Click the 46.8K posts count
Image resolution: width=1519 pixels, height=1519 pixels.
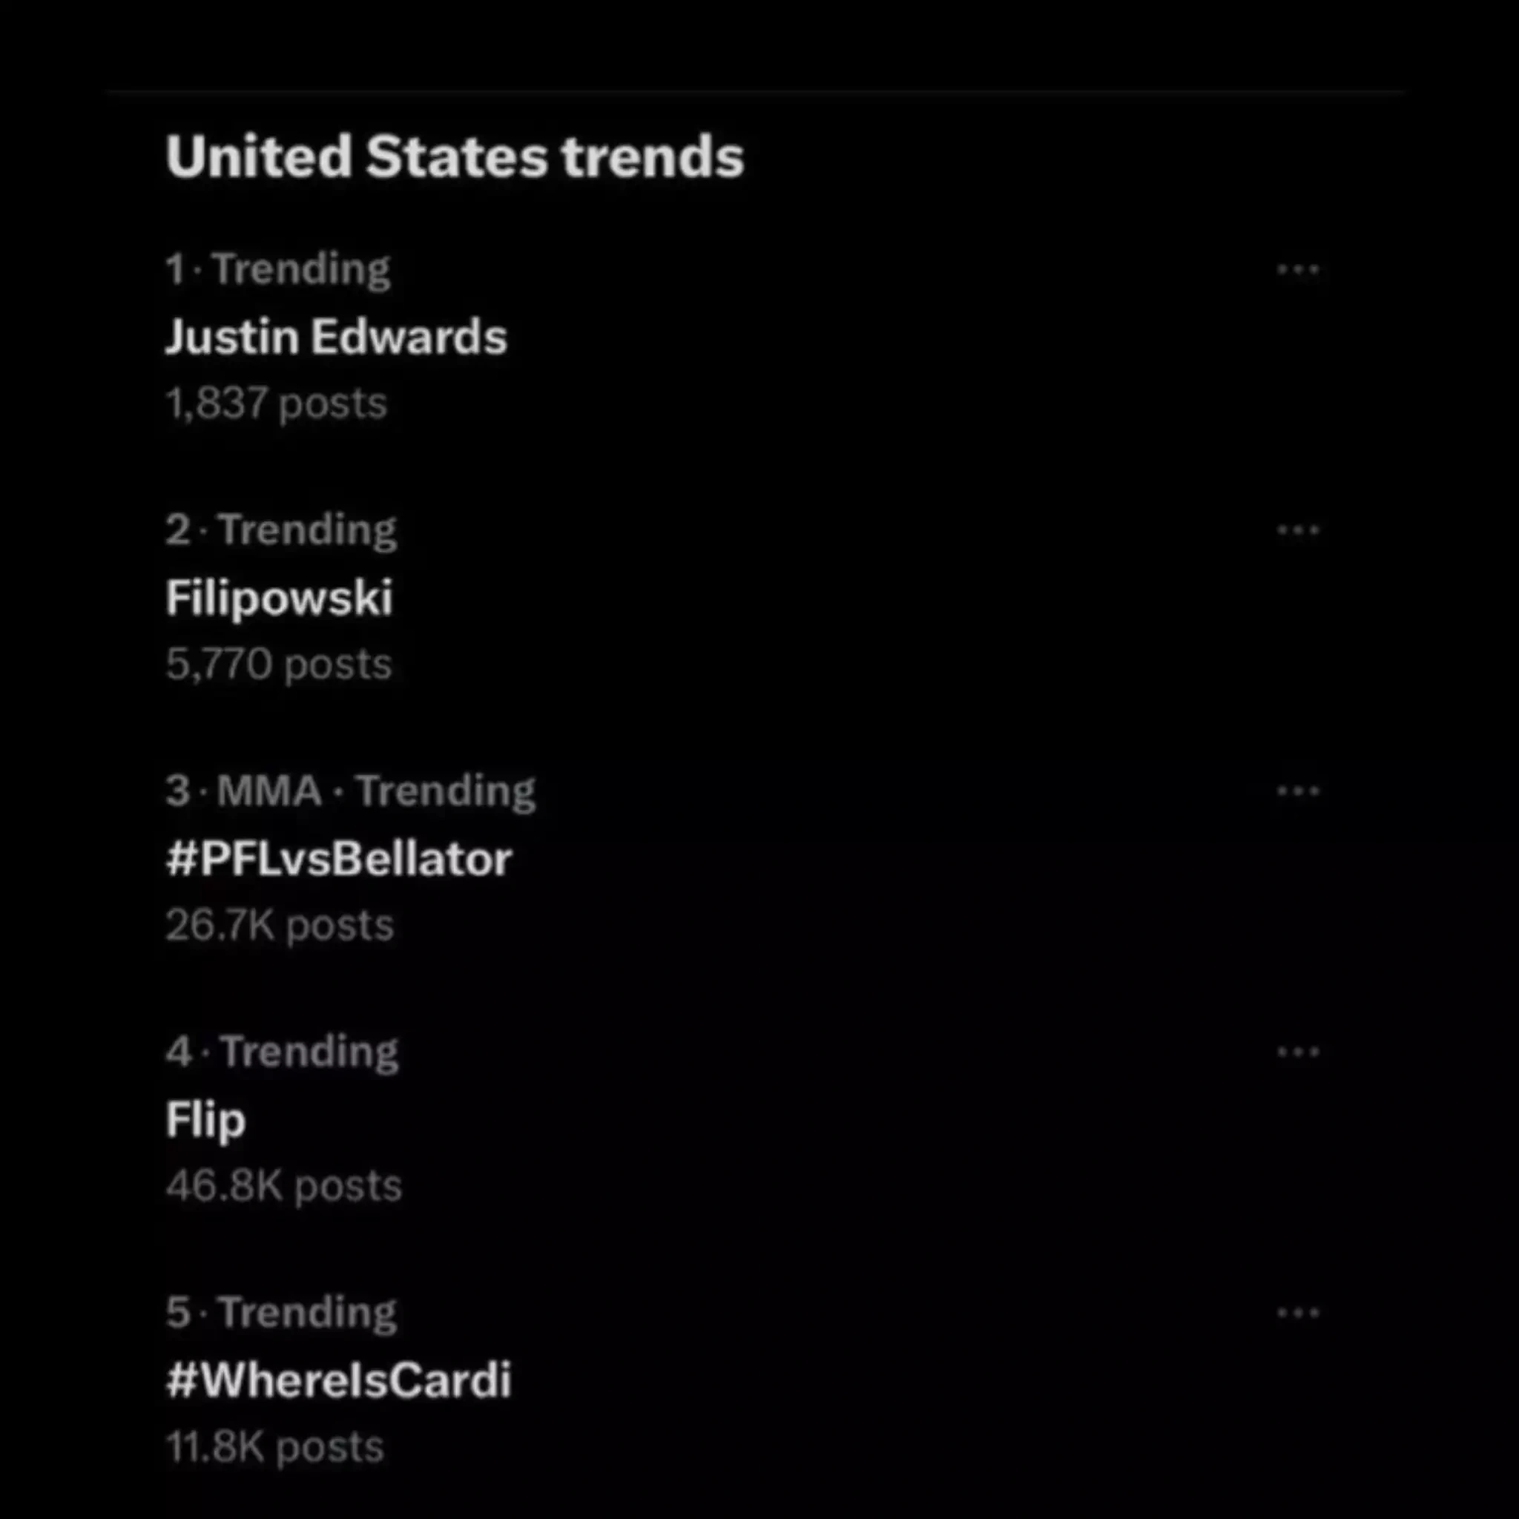coord(284,1186)
